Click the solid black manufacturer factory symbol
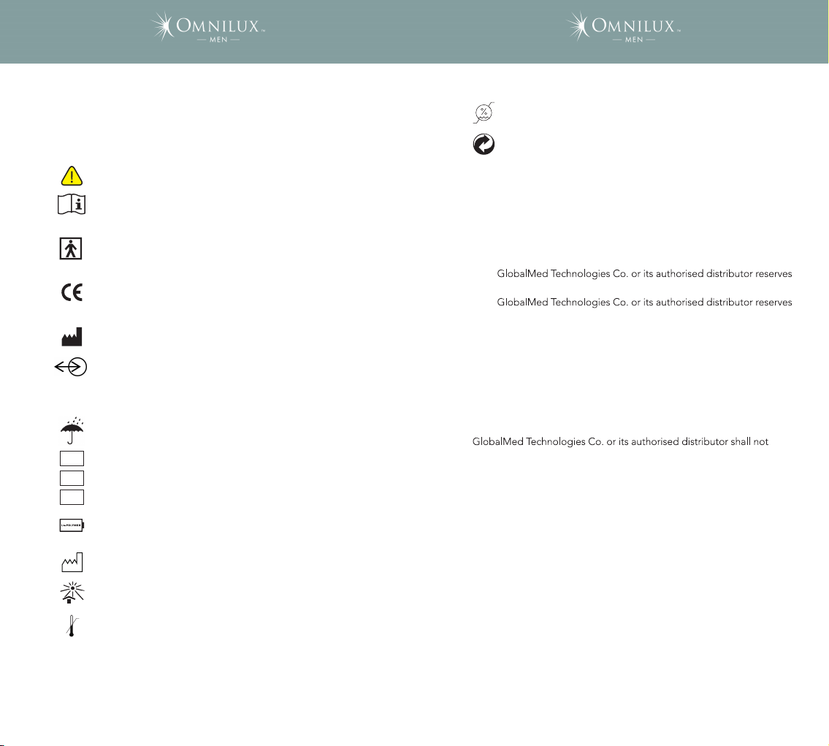This screenshot has height=746, width=829. 72,337
